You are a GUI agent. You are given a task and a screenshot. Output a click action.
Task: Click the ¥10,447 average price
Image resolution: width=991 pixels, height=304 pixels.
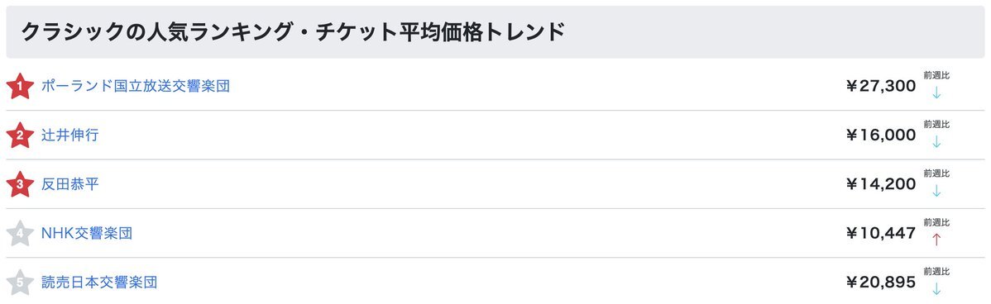pyautogui.click(x=880, y=234)
